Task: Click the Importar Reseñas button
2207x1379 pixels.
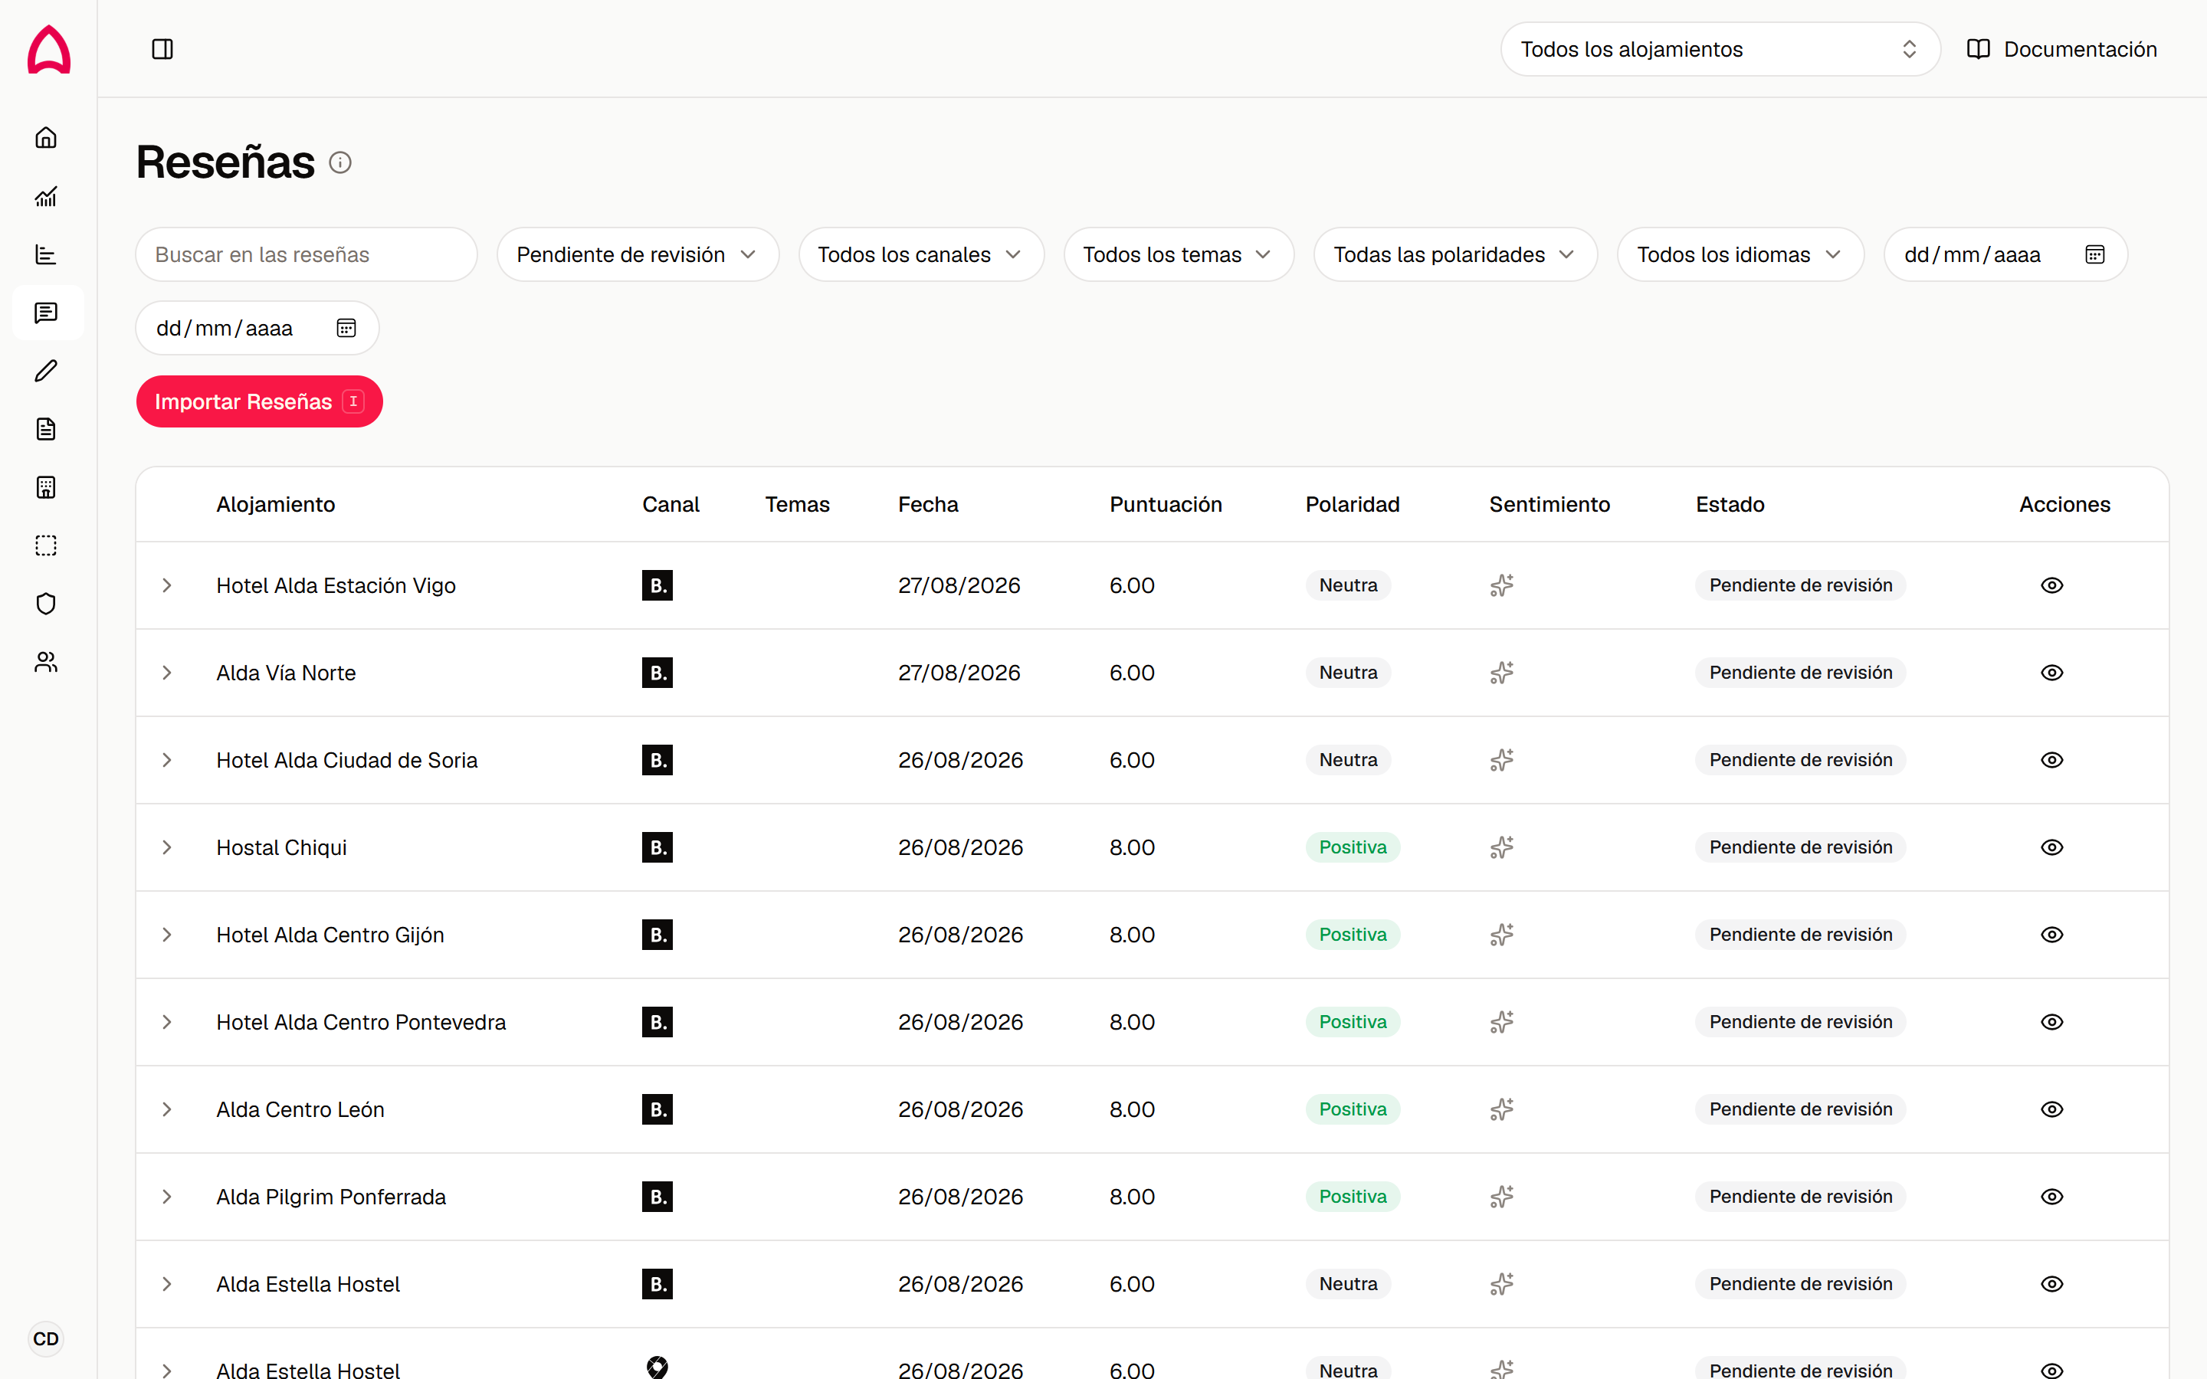Action: tap(259, 401)
